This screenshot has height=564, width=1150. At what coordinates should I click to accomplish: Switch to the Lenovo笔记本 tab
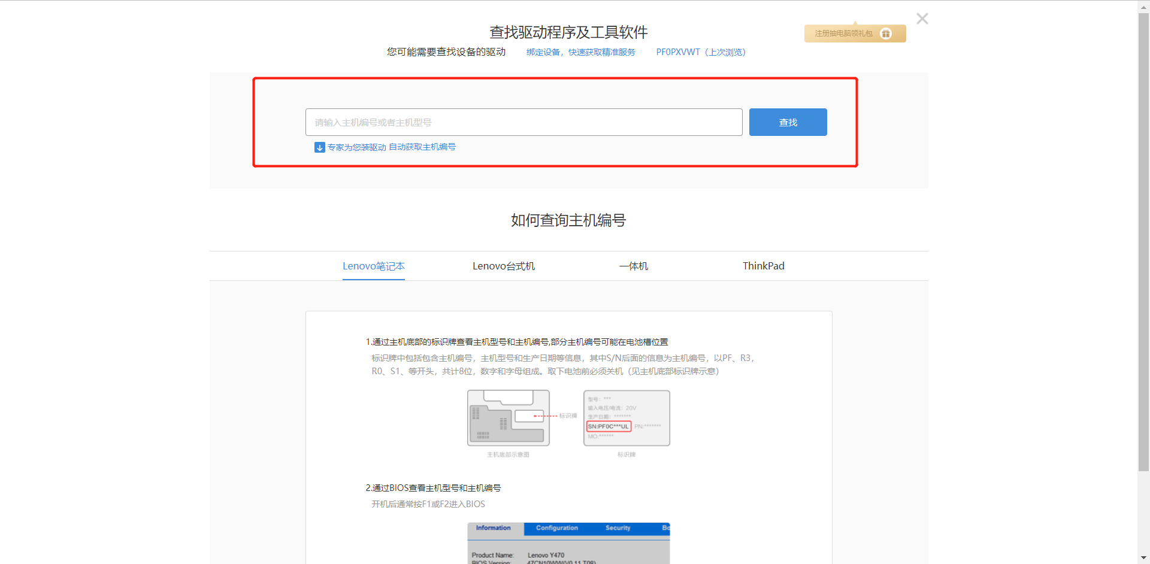pyautogui.click(x=374, y=266)
